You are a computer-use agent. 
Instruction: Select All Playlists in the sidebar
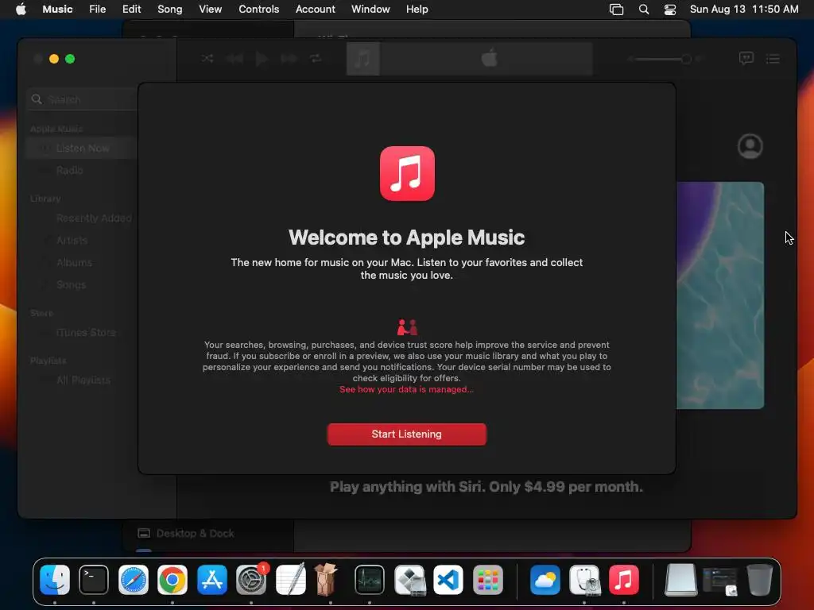82,380
